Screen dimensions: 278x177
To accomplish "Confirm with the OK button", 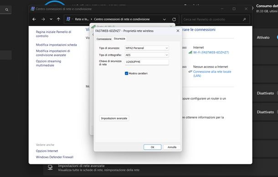I will coord(153,147).
